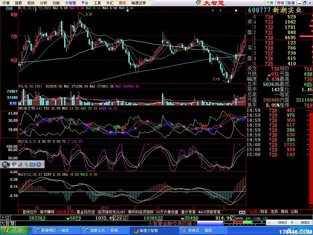Select the 最好的逃顶指标 tab

(x=141, y=212)
